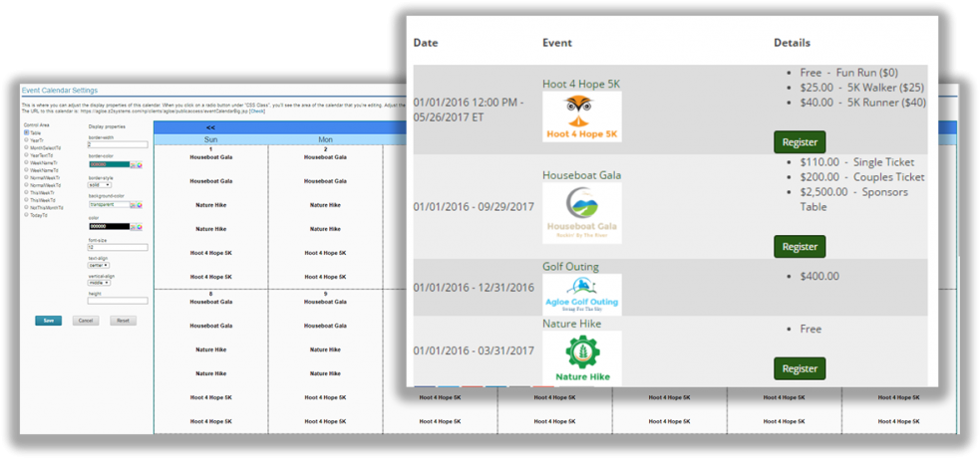The width and height of the screenshot is (979, 458).
Task: Select the ThisWeekTd radio button
Action: [26, 200]
